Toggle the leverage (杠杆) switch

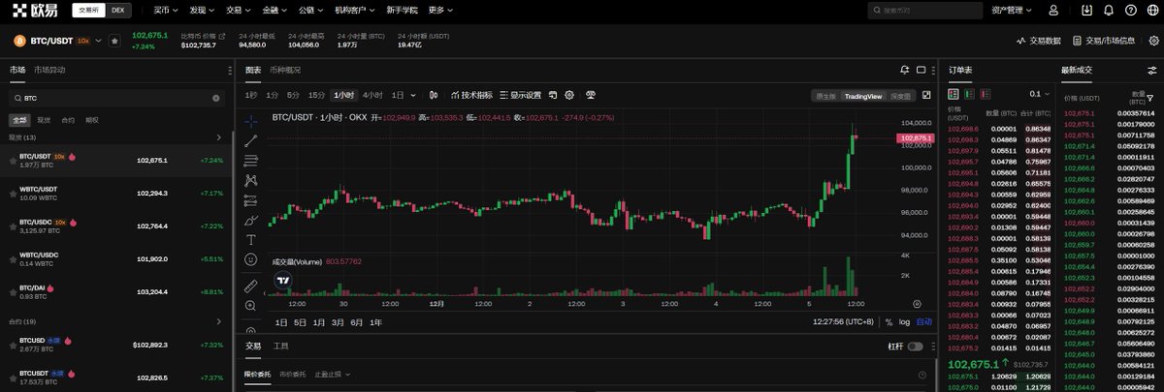(915, 347)
